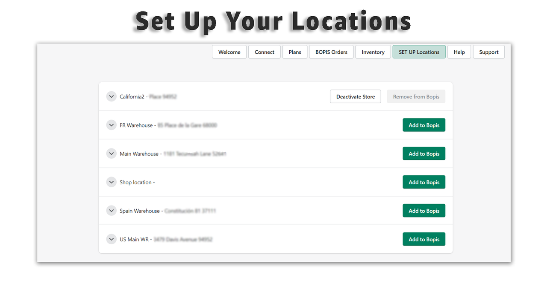Expand the Spain Warehouse entry

pyautogui.click(x=111, y=210)
